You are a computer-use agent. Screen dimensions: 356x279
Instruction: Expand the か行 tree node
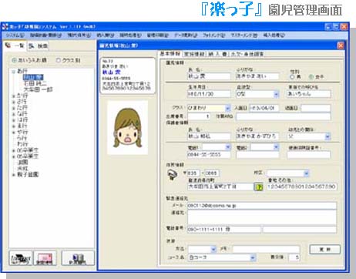coord(14,96)
